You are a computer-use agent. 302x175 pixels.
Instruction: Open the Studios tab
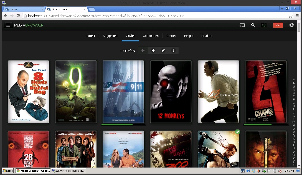click(x=207, y=36)
